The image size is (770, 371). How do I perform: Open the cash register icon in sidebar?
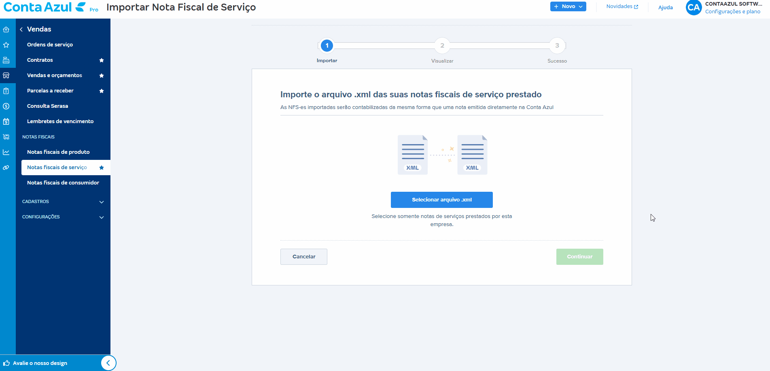click(6, 60)
